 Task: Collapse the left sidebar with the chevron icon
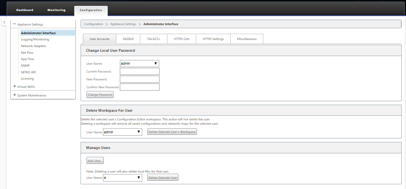coord(4,22)
